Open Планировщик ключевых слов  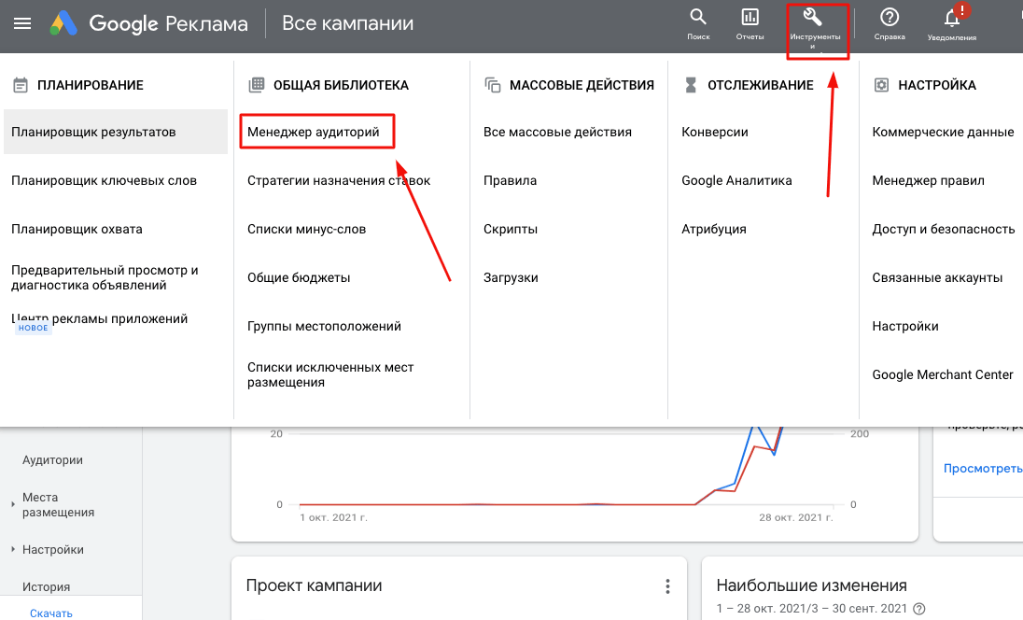click(x=104, y=181)
